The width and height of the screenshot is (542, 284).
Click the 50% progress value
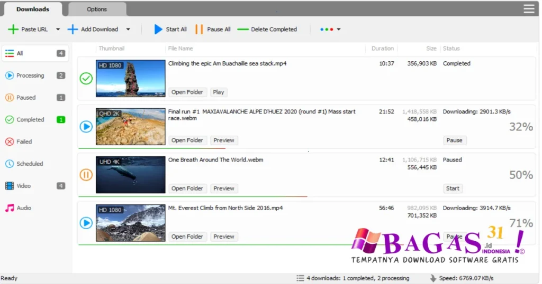(x=521, y=175)
